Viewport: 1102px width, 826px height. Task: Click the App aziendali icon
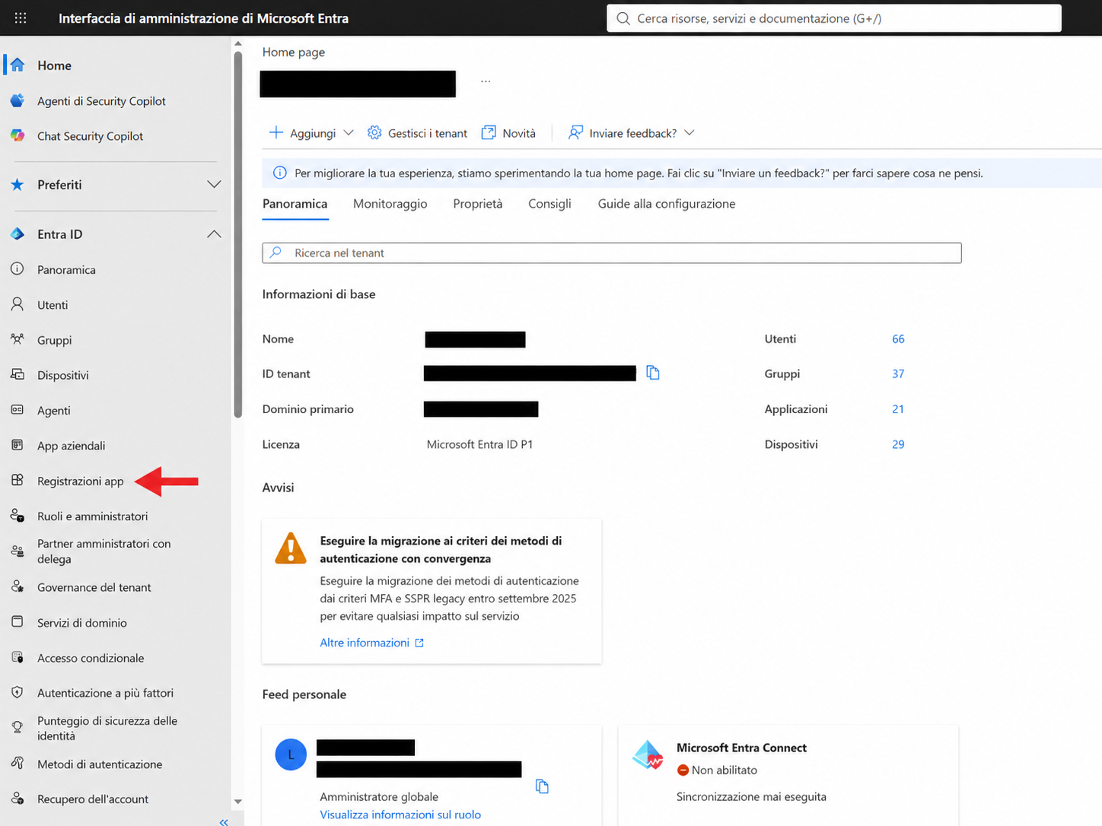click(x=18, y=445)
